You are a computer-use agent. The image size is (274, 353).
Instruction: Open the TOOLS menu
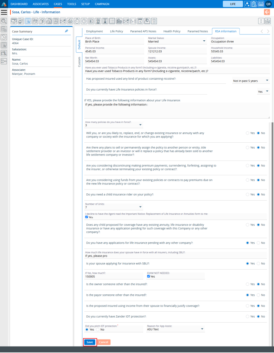tap(72, 4)
